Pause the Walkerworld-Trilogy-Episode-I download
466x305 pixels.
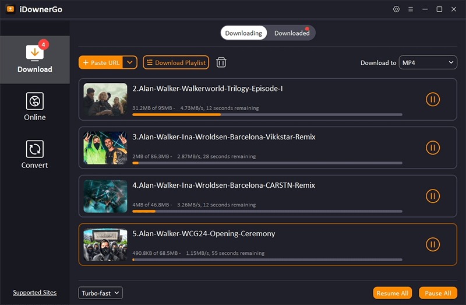pyautogui.click(x=433, y=99)
